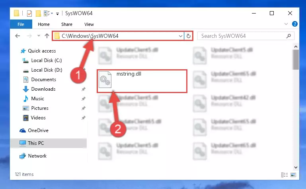Go up one folder level arrow
Viewport: 306px width, 189px height.
tap(47, 36)
